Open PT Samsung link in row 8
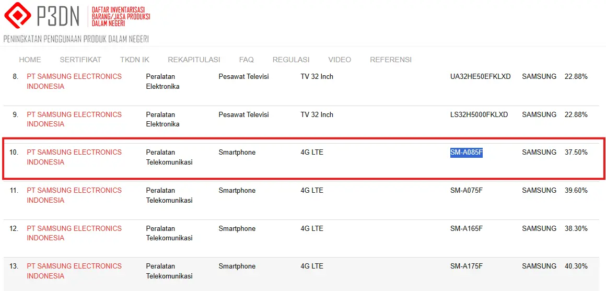This screenshot has height=291, width=606. pyautogui.click(x=74, y=82)
